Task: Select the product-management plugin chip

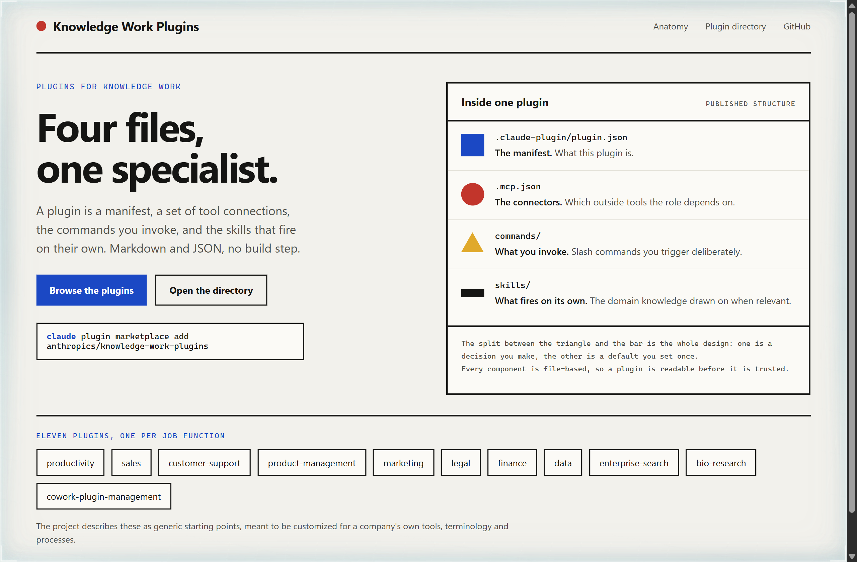Action: coord(311,463)
